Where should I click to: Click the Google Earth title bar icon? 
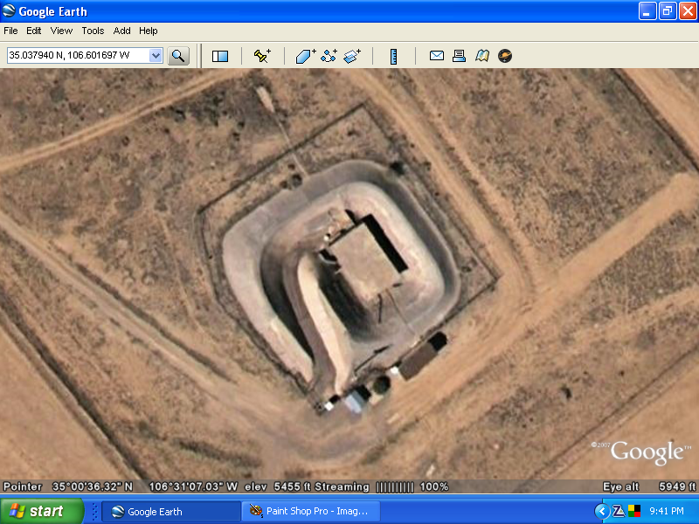point(9,10)
